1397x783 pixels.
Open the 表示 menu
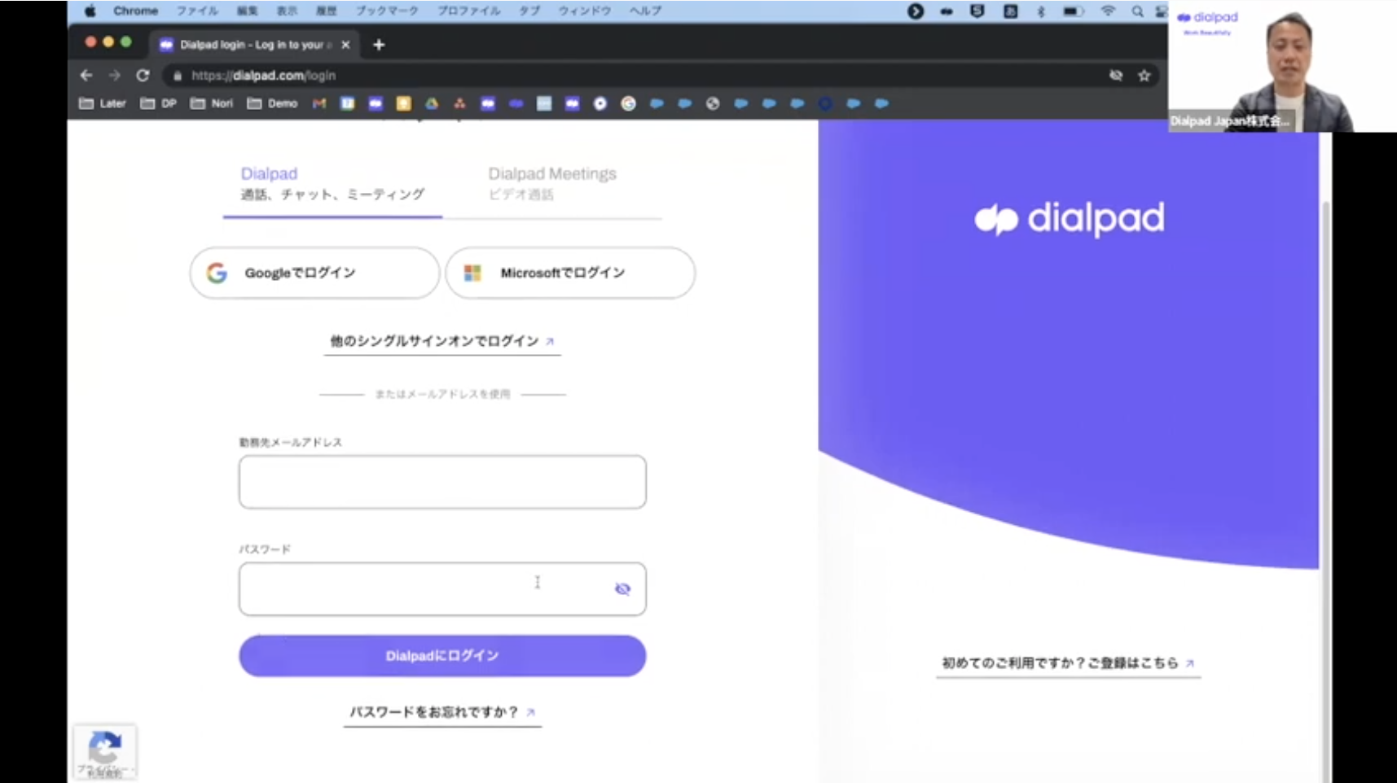tap(287, 11)
